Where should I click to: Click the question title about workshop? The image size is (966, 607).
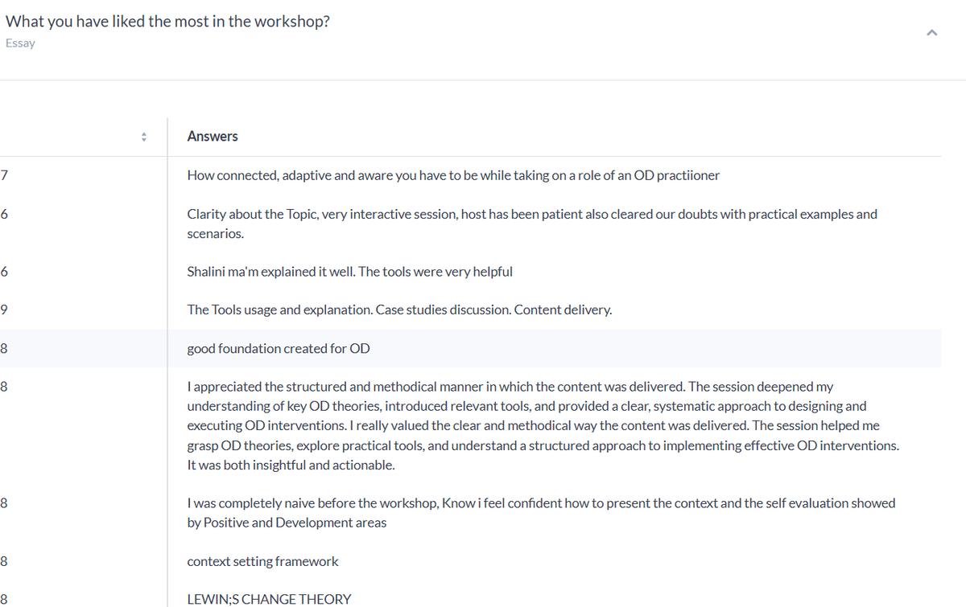[x=167, y=22]
